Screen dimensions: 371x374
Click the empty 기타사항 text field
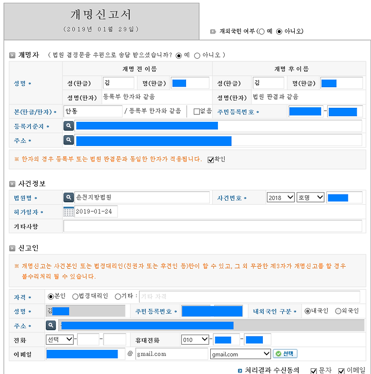(213, 226)
